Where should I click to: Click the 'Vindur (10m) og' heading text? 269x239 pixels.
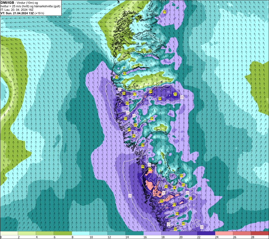click(27, 3)
